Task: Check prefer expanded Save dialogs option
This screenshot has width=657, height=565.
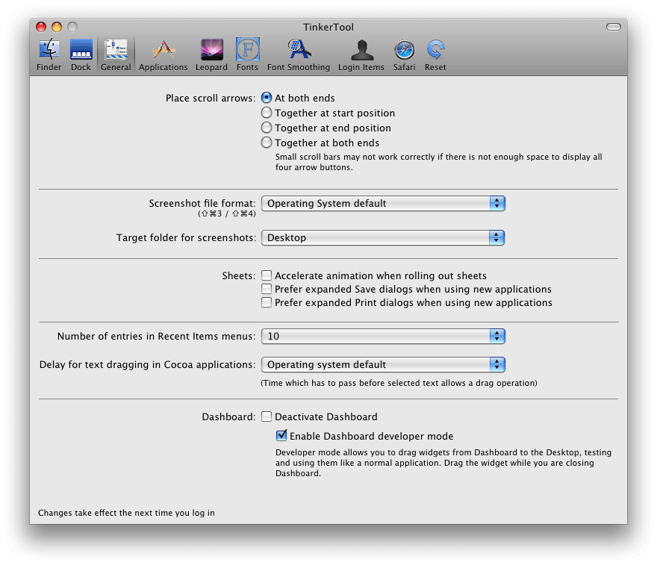Action: pyautogui.click(x=267, y=289)
